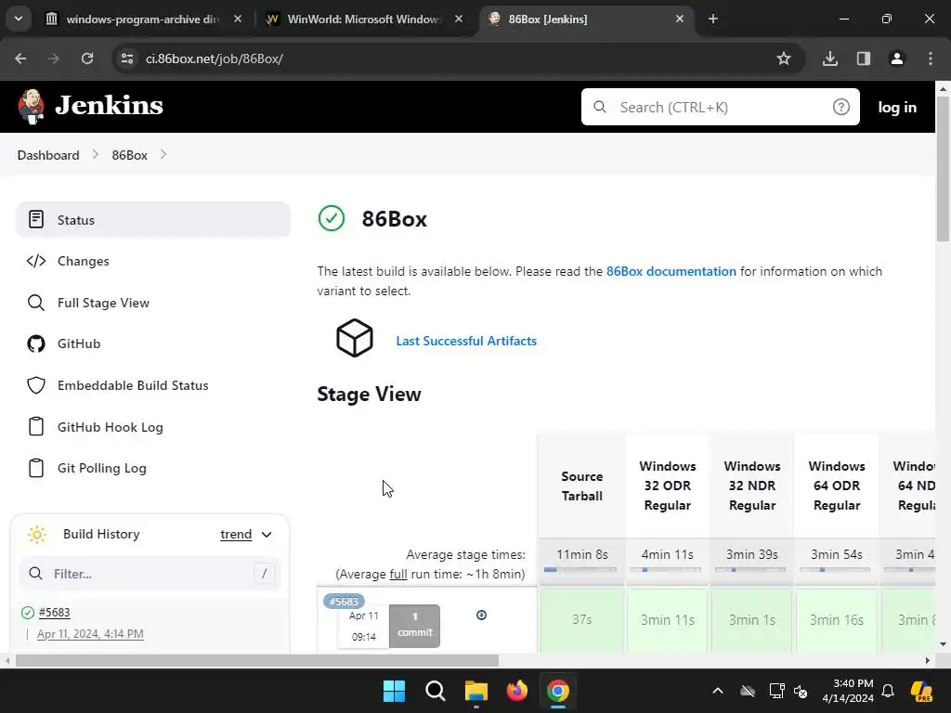The width and height of the screenshot is (951, 713).
Task: Show hidden system tray icons
Action: (718, 691)
